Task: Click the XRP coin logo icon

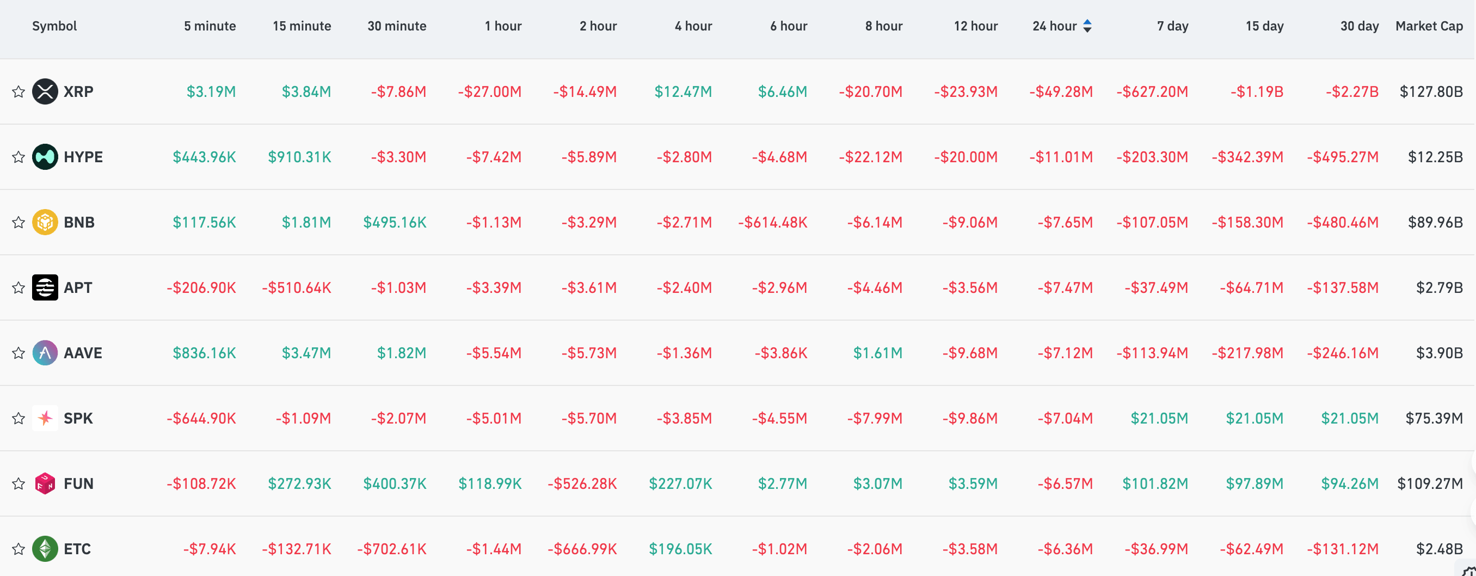Action: (45, 91)
